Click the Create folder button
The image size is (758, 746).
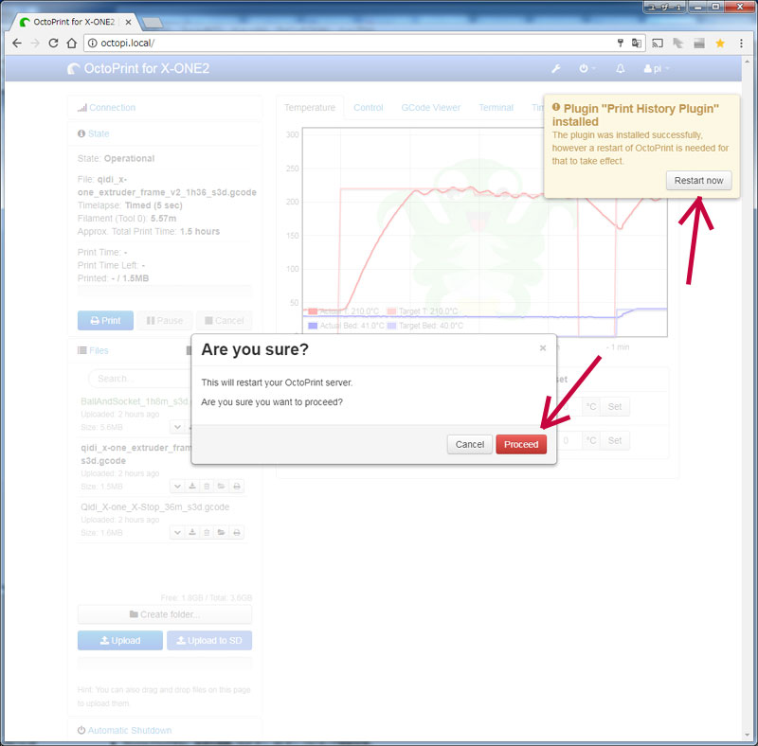pos(164,614)
